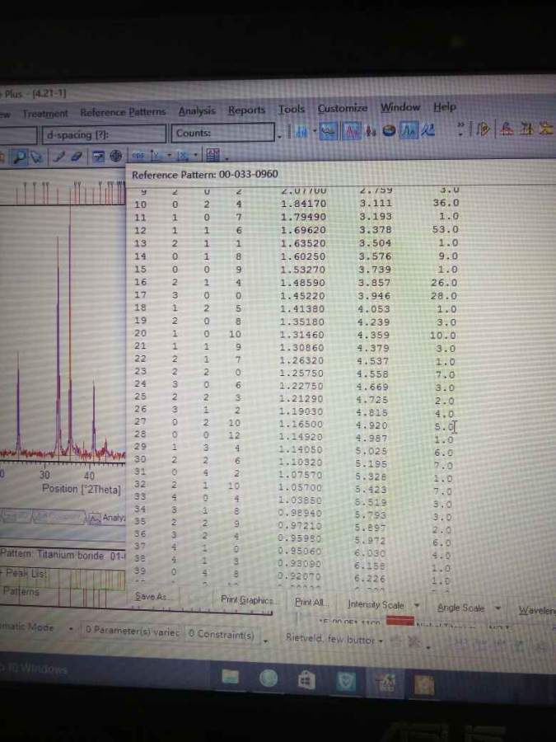The width and height of the screenshot is (556, 742).
Task: Pick the pen drawing tool
Action: [x=59, y=156]
